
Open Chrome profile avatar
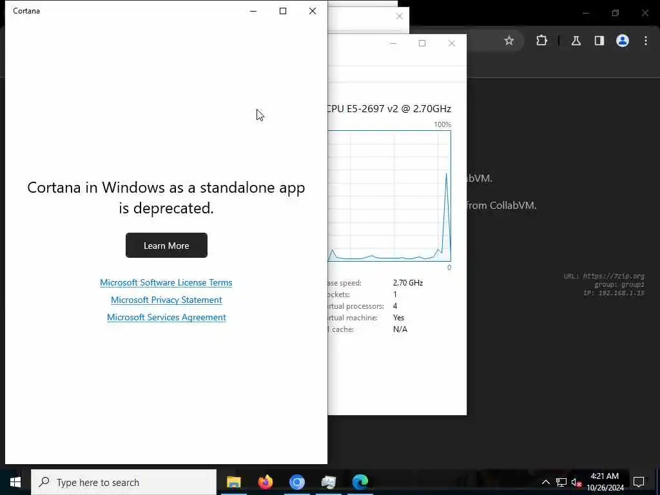click(623, 41)
